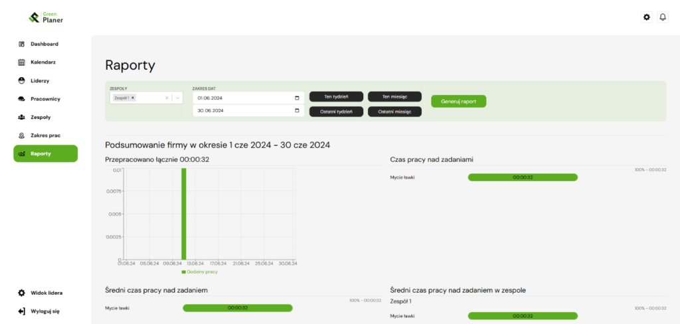
Task: Open Liderzy section
Action: tap(46, 81)
